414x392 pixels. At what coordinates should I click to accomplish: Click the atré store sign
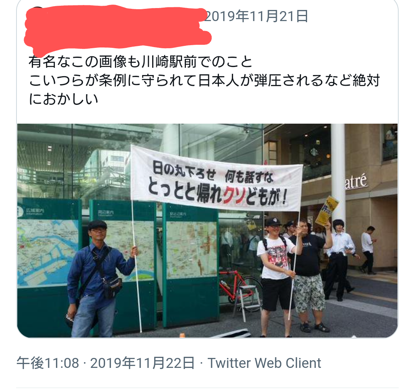point(356,181)
